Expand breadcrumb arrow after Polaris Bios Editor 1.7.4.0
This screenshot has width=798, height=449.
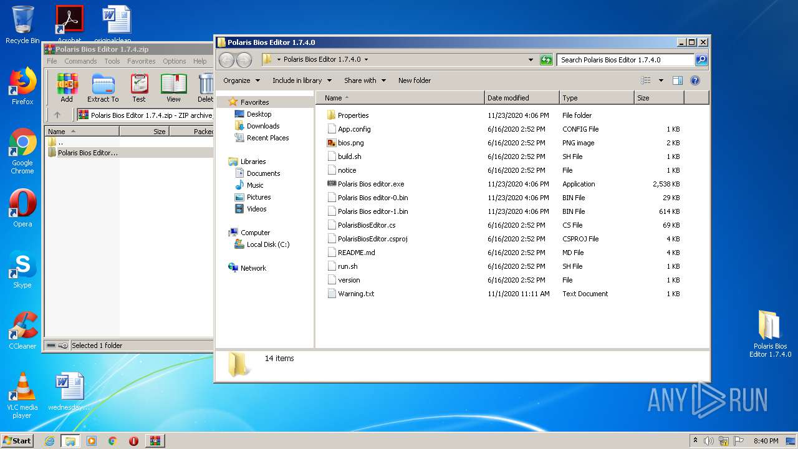coord(366,60)
